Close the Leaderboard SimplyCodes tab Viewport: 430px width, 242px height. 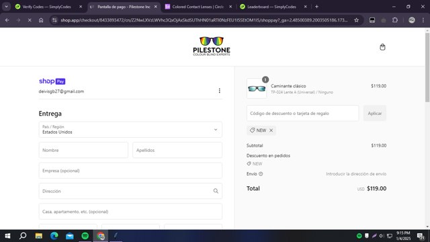pos(305,7)
